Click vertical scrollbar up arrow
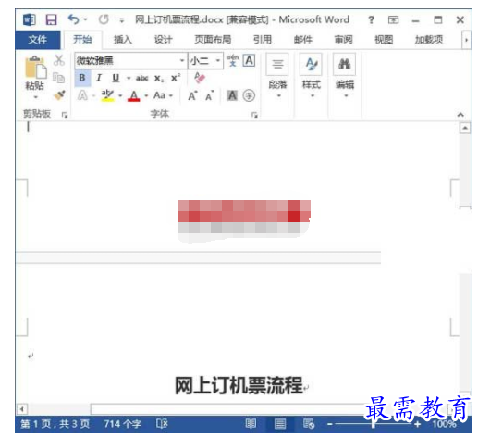 pos(465,128)
